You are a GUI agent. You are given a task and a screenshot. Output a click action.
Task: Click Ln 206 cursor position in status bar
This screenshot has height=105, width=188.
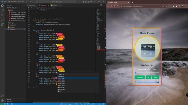pyautogui.click(x=63, y=104)
